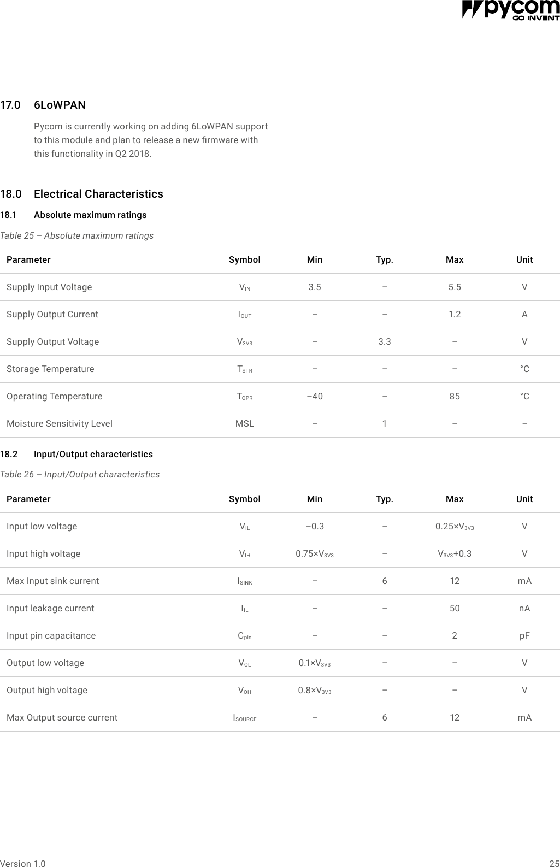Select the Input/Output characteristics subheading 18.2
The height and width of the screenshot is (867, 560).
(x=93, y=454)
